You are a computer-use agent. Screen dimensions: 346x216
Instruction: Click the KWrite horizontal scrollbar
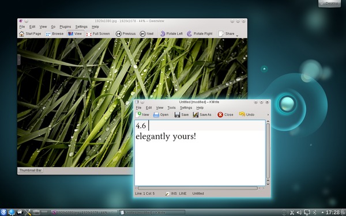(x=197, y=188)
